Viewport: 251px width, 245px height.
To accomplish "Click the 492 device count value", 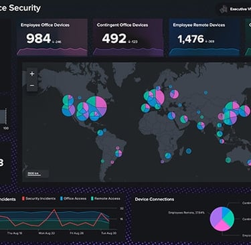I will tap(114, 38).
